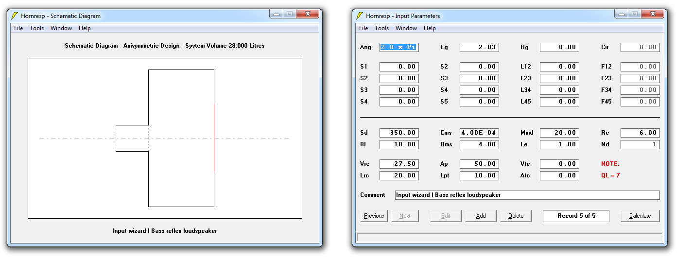Image resolution: width=692 pixels, height=262 pixels.
Task: Click the Rg input field
Action: tap(559, 47)
